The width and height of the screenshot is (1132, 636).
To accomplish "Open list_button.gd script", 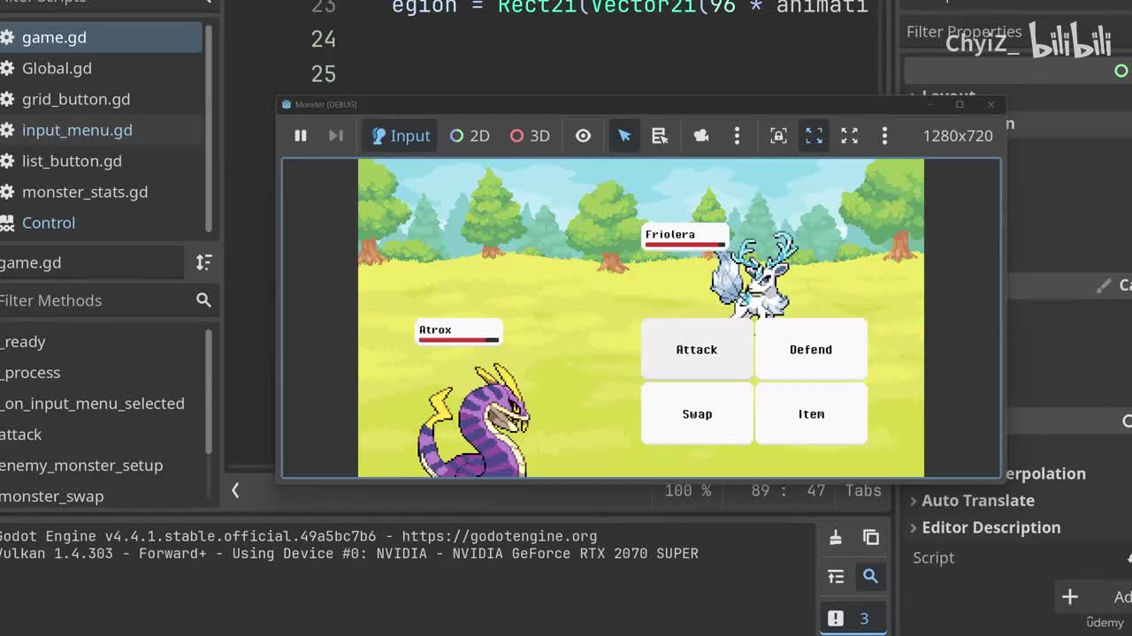I will [x=72, y=161].
